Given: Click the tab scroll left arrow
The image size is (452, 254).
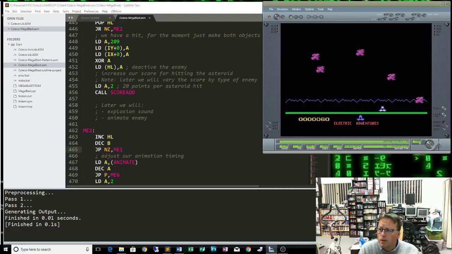Looking at the screenshot, I should [x=69, y=18].
